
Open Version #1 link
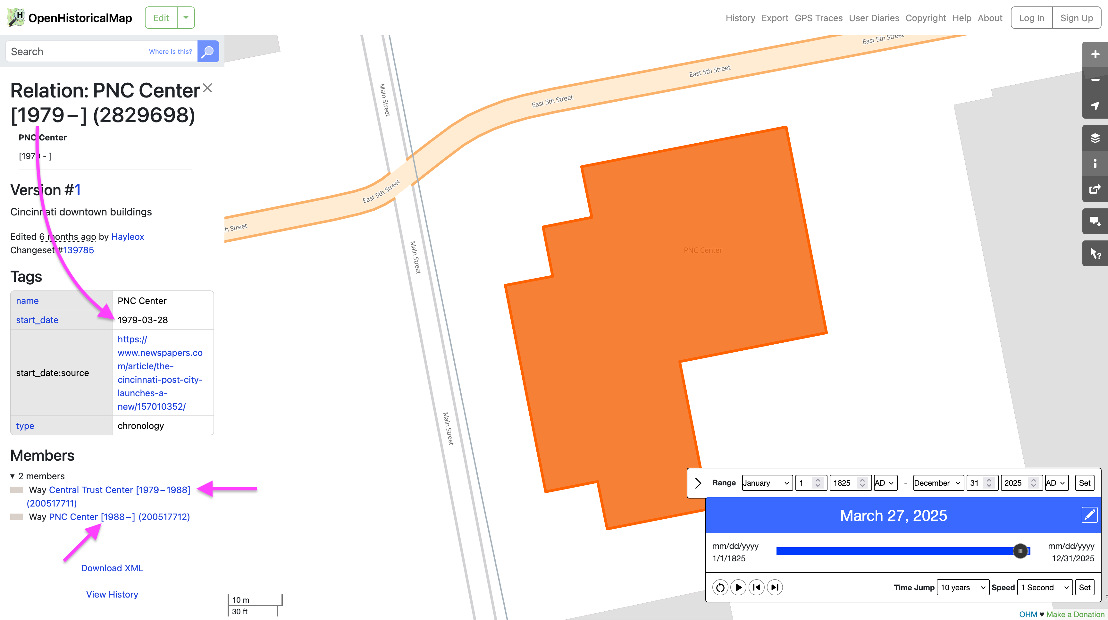tap(77, 189)
